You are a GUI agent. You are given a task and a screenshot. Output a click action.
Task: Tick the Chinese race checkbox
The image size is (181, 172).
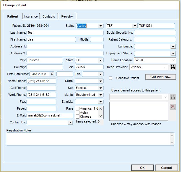77,117
